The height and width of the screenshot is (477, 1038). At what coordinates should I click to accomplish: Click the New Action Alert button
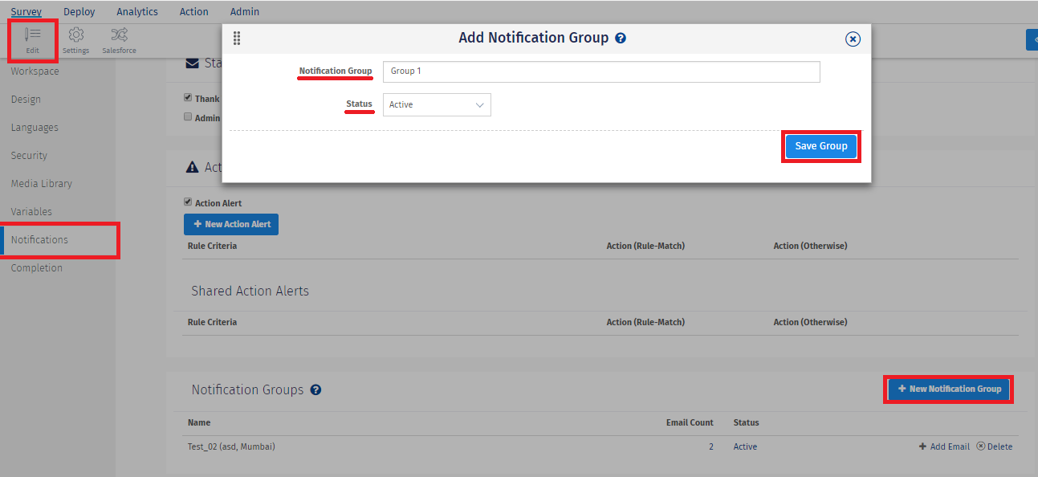[x=231, y=224]
